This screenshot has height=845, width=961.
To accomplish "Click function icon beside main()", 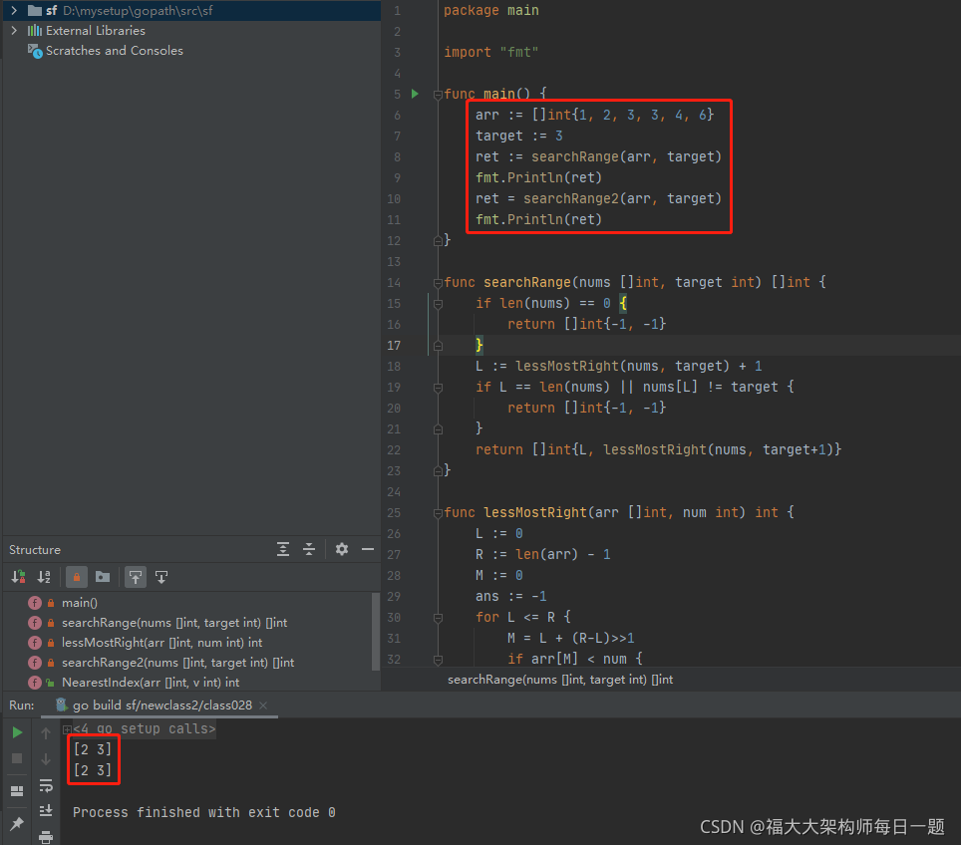I will tap(35, 603).
